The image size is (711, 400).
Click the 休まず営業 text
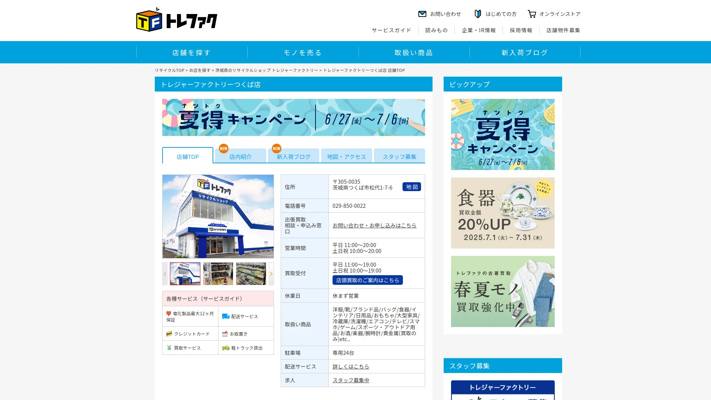(x=346, y=296)
